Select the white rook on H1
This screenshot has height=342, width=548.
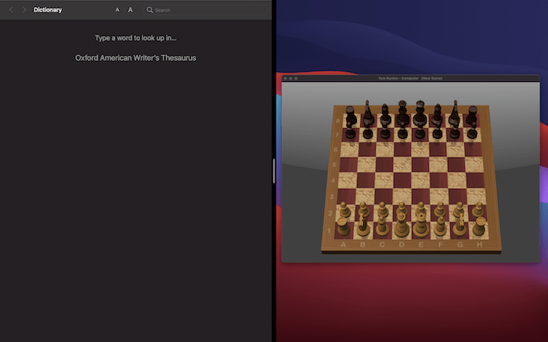(479, 226)
